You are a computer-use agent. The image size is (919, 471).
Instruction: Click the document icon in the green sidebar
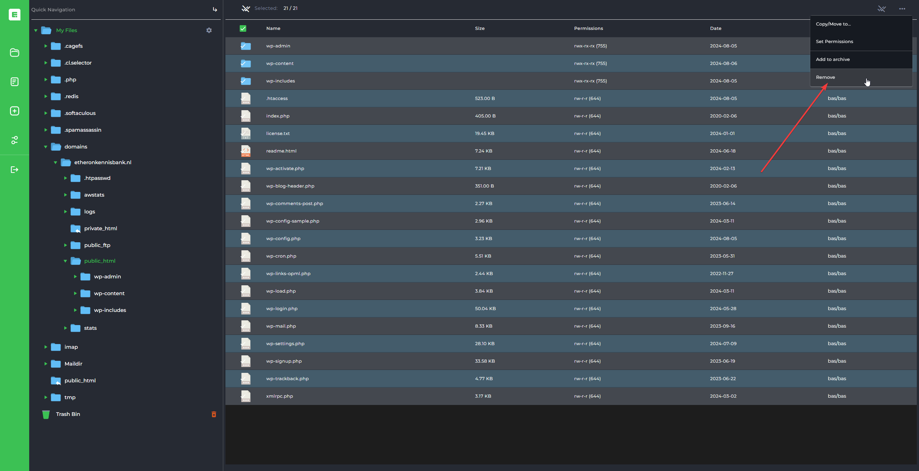(15, 82)
